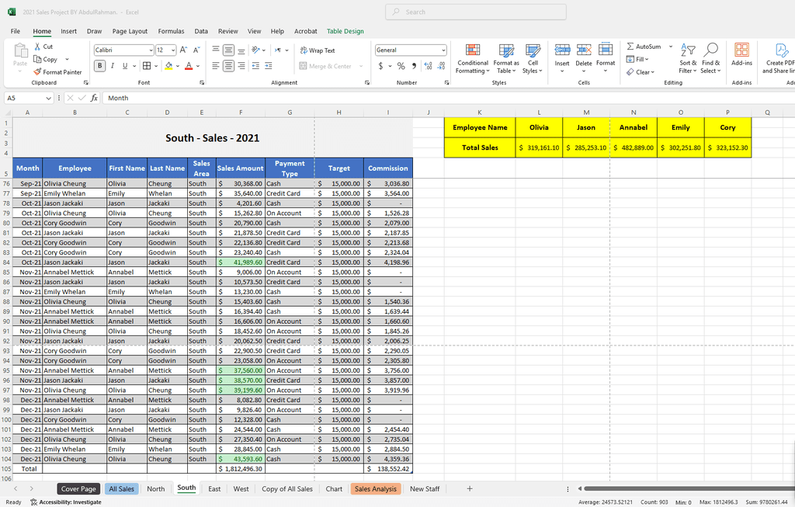Click the Cut scissors icon

tap(37, 47)
